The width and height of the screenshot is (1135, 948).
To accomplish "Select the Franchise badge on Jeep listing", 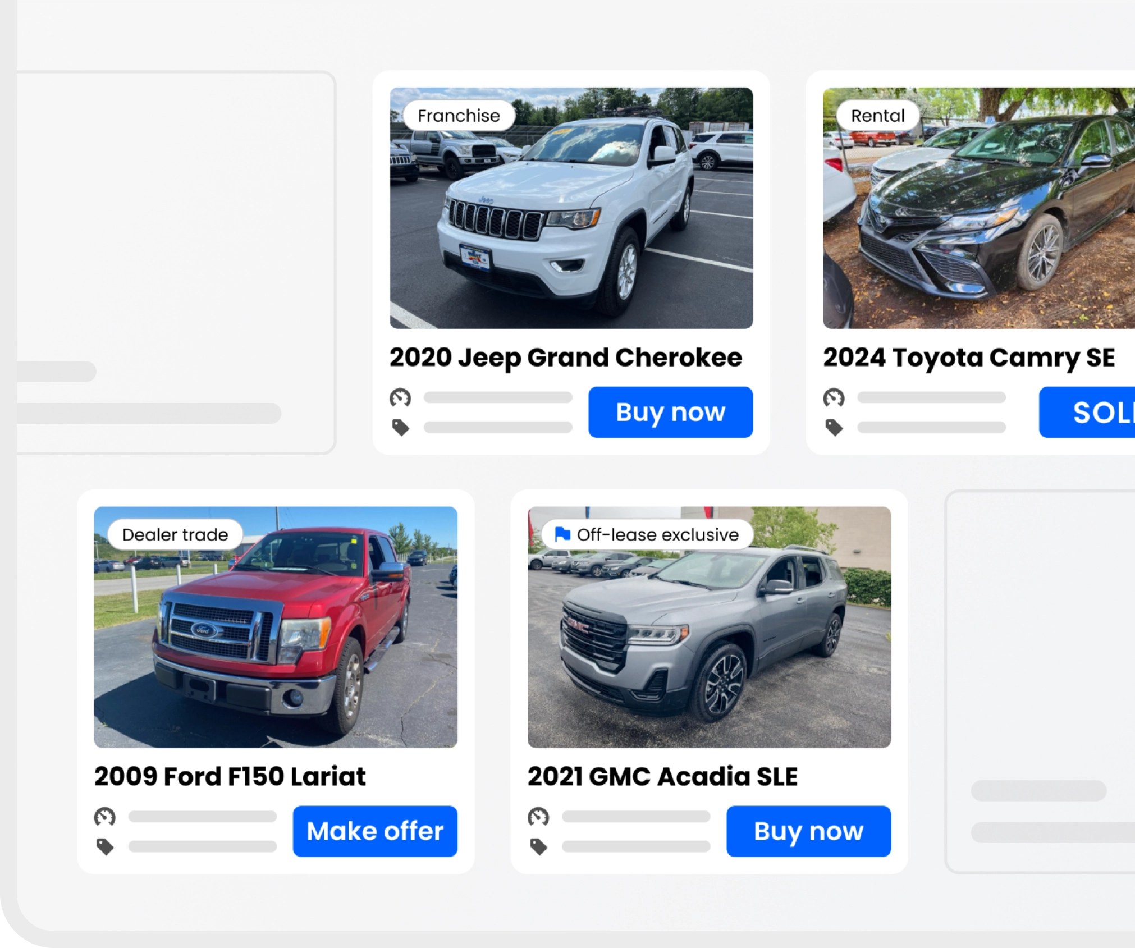I will click(x=459, y=116).
